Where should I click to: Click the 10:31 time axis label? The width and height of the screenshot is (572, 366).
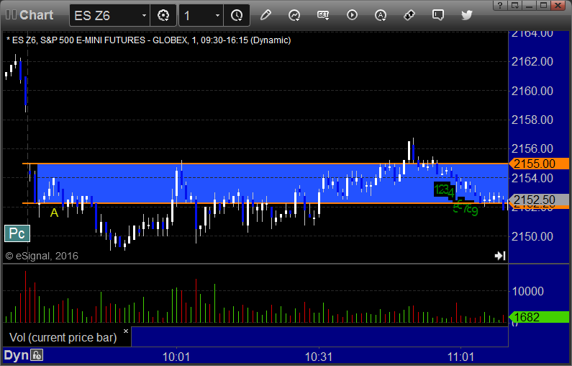[x=319, y=357]
